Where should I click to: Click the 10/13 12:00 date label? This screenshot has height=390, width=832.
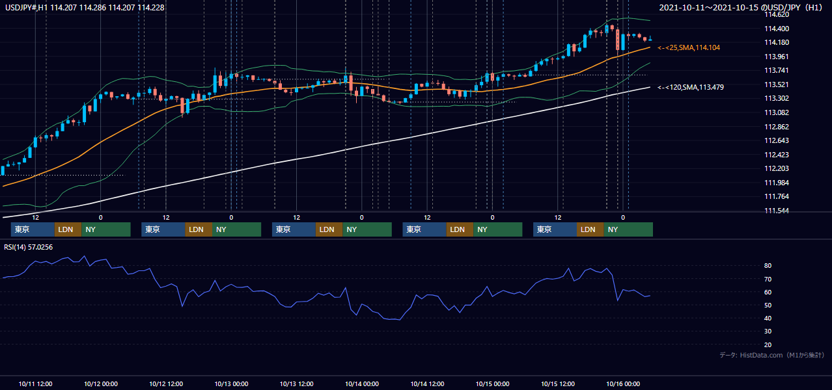[296, 383]
